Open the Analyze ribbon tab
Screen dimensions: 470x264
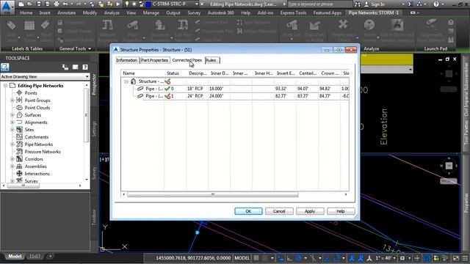(x=112, y=13)
